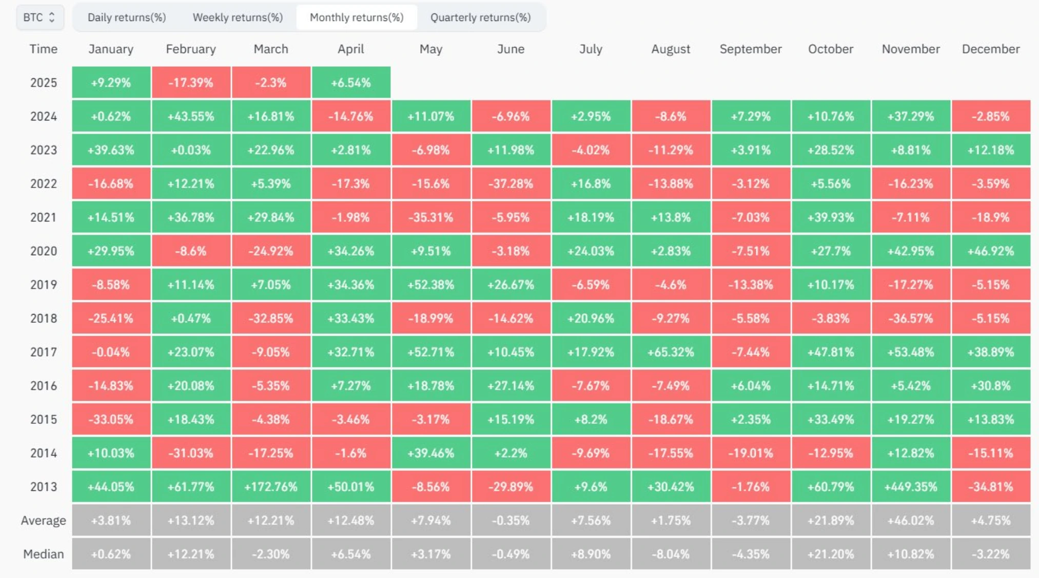Click the December column header
1039x578 pixels.
(991, 49)
